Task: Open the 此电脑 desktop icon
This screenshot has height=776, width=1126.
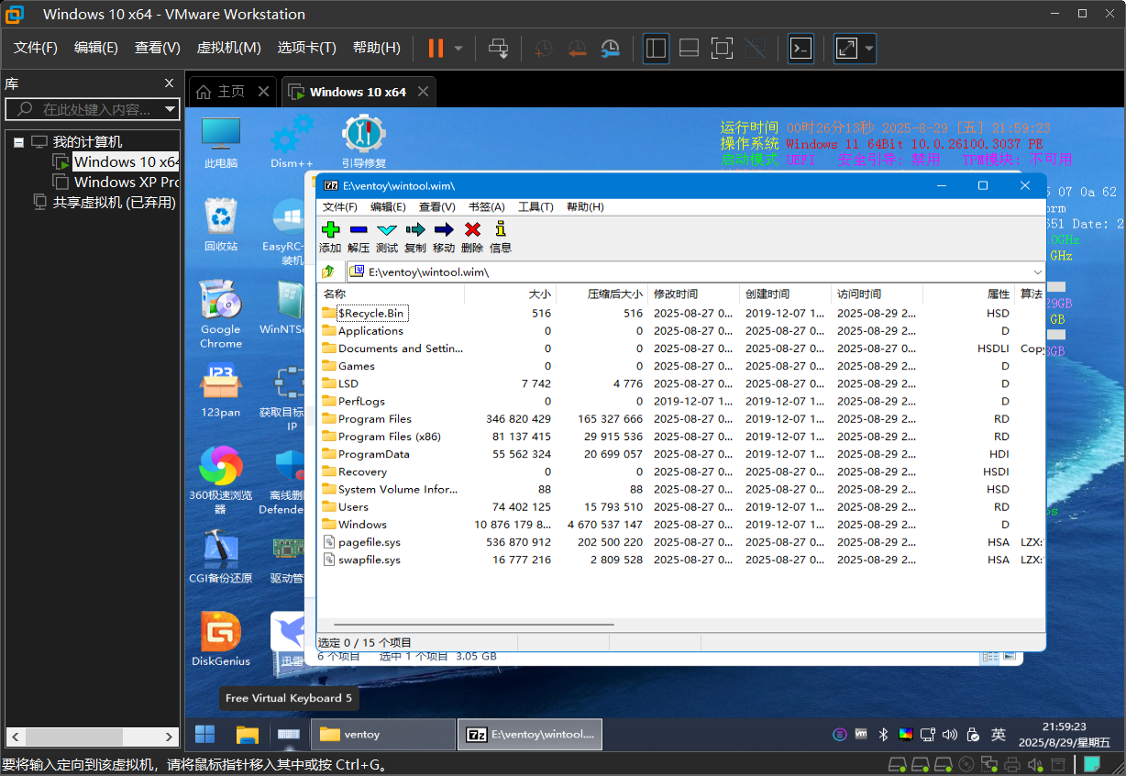Action: tap(221, 142)
